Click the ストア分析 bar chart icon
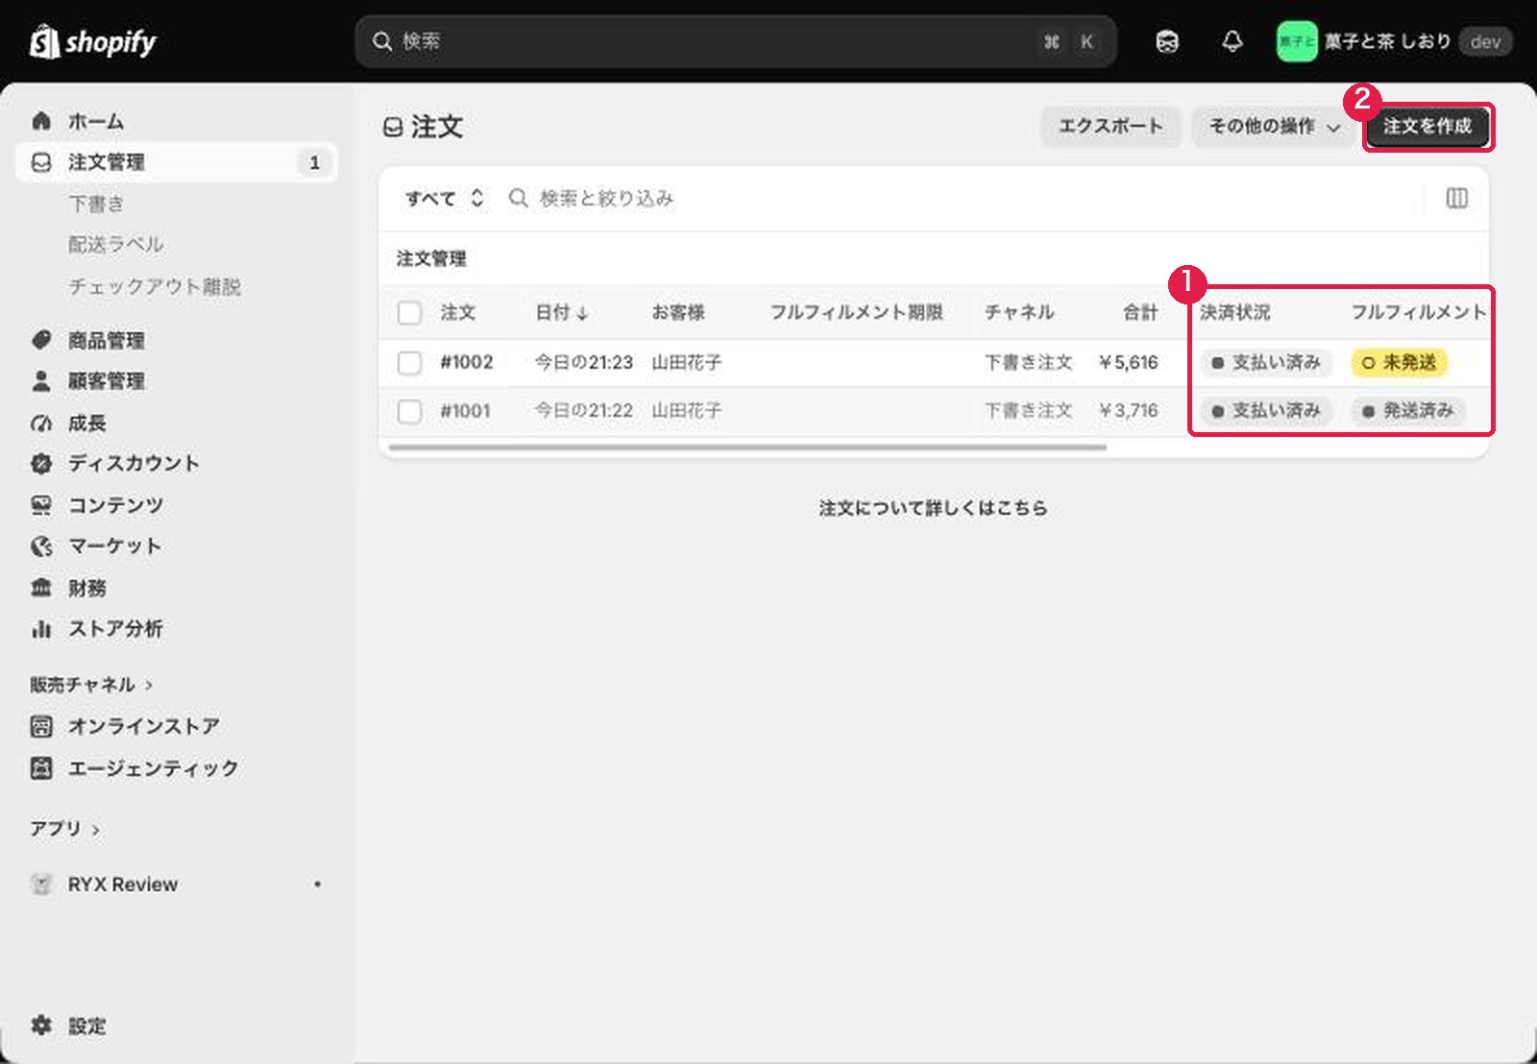This screenshot has height=1064, width=1537. [x=41, y=629]
